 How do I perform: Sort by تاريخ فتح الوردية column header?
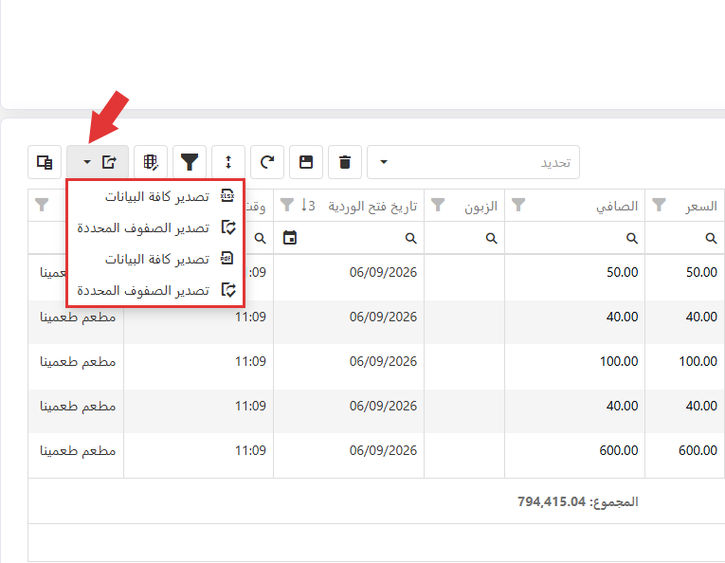point(372,206)
